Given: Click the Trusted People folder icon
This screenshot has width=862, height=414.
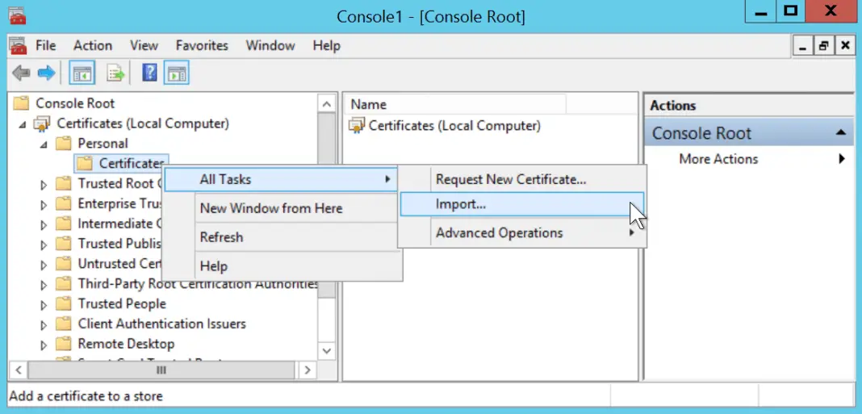Looking at the screenshot, I should coord(64,304).
